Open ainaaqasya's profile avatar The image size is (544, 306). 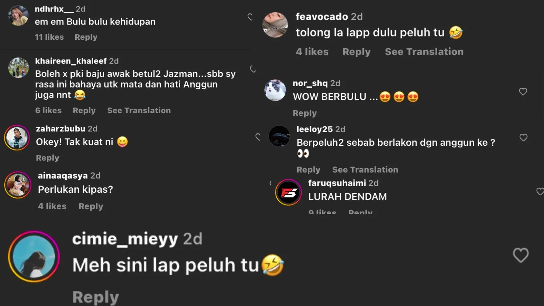[x=18, y=185]
